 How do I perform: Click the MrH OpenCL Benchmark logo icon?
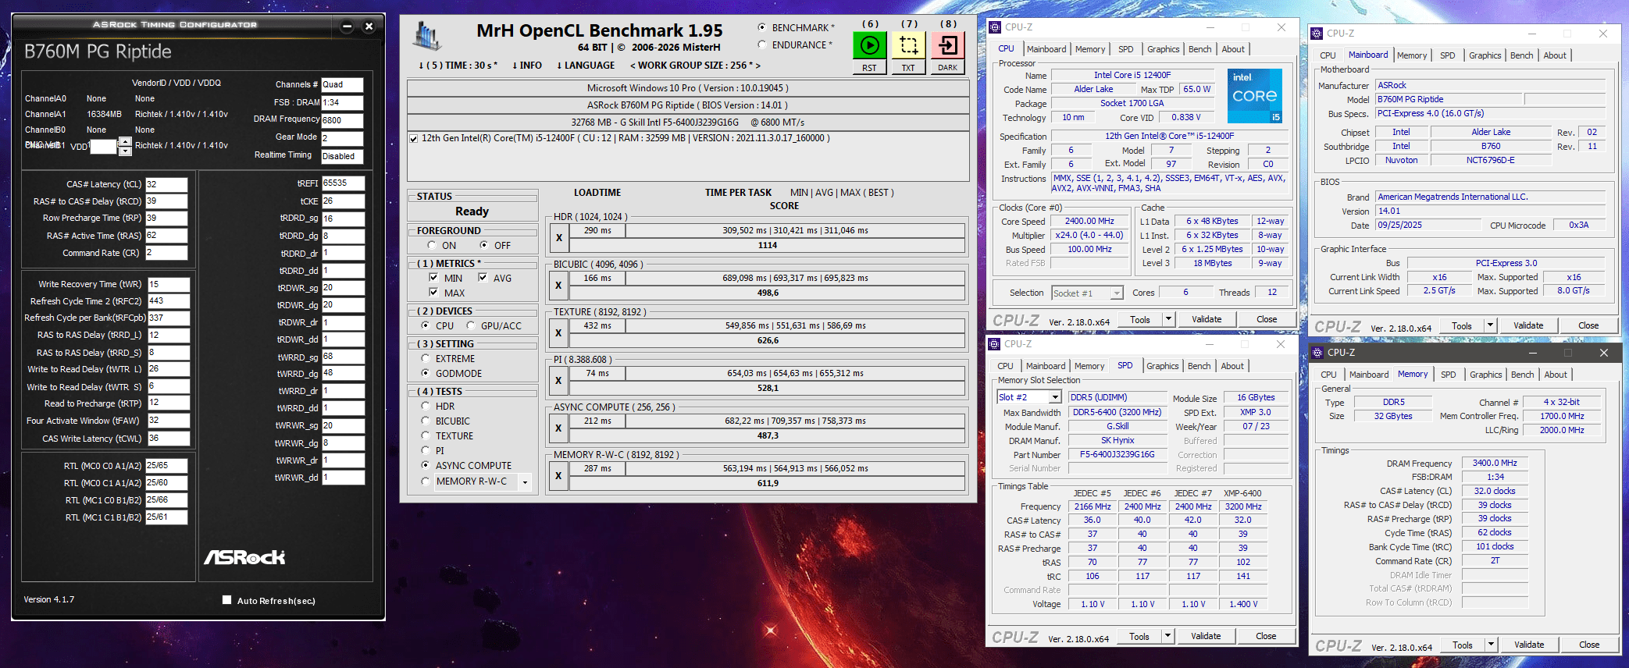point(427,36)
